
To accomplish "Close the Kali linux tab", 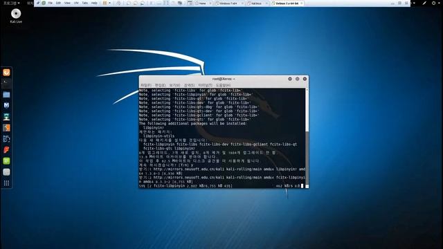I will (266, 3).
